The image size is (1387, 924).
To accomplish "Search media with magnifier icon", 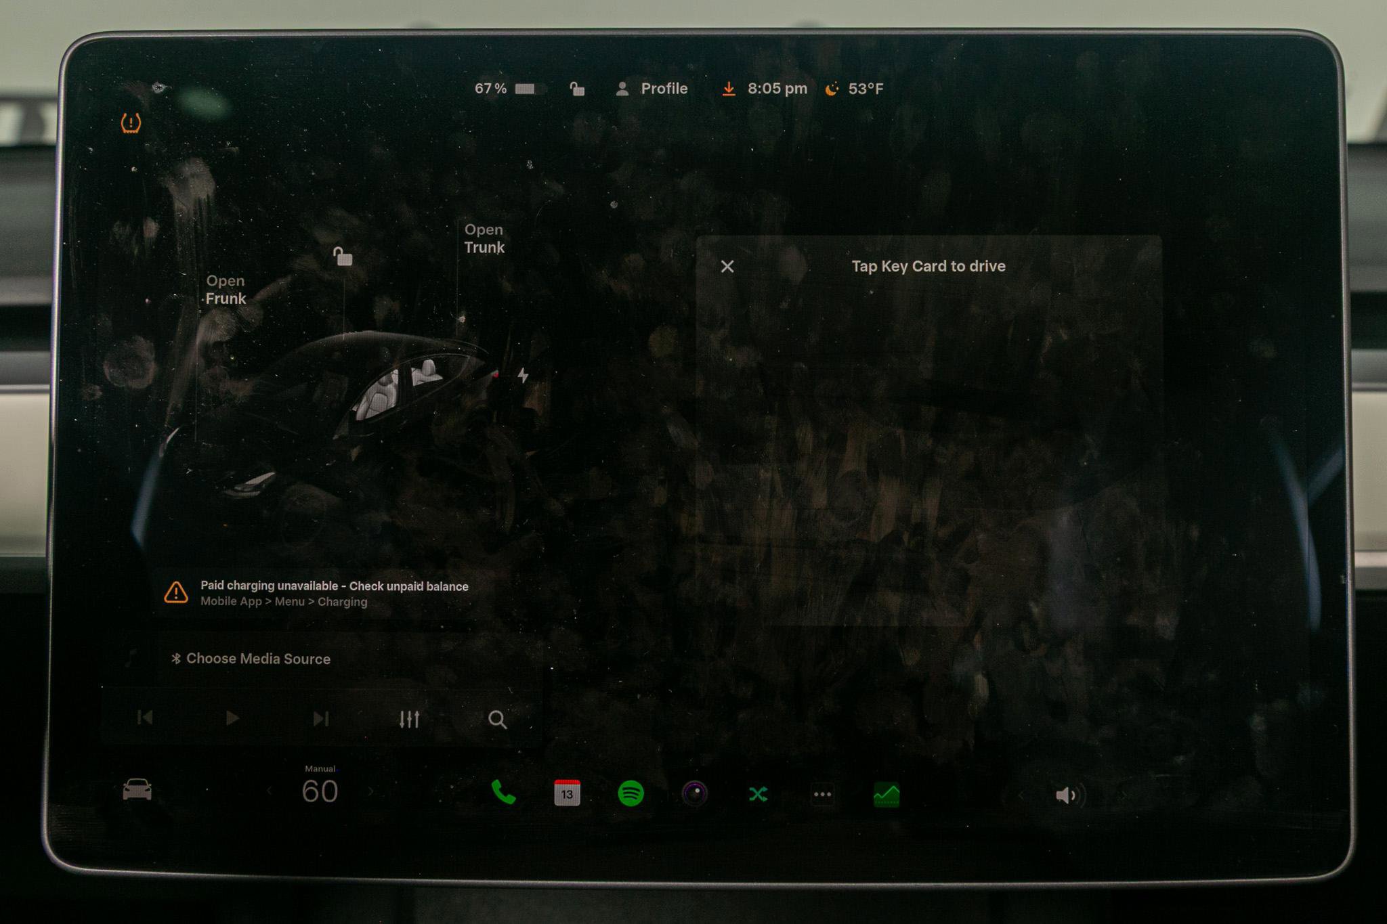I will click(x=497, y=720).
